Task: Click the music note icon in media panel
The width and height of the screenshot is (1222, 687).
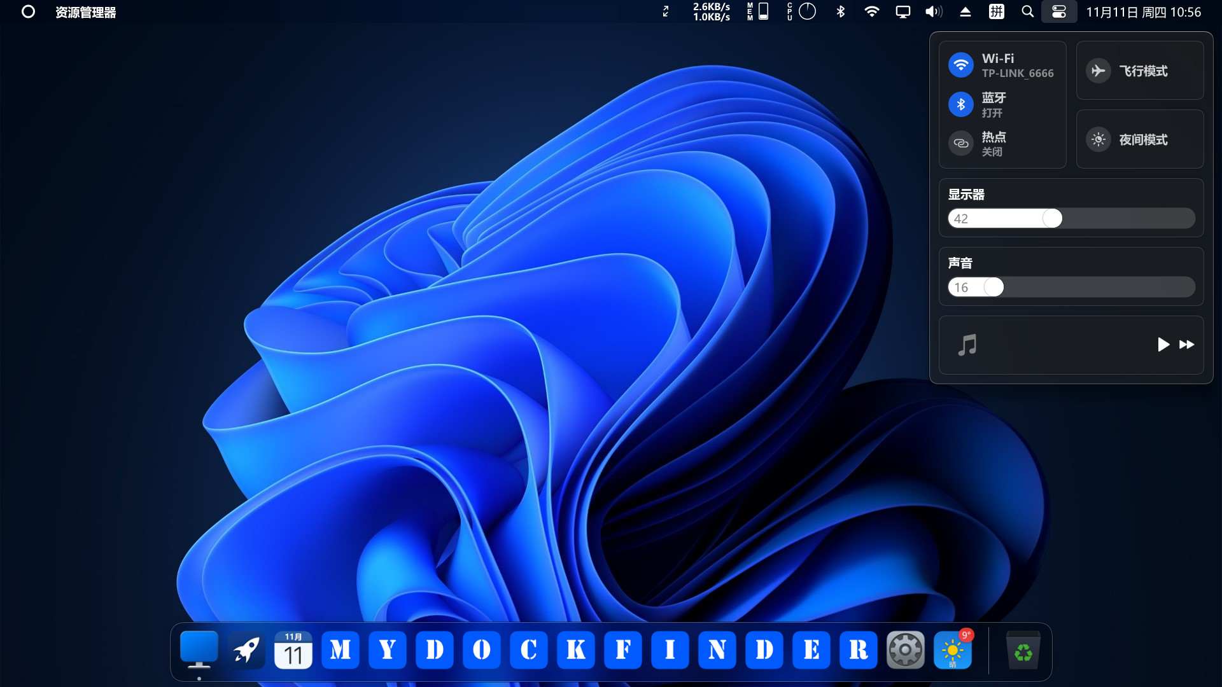Action: pos(968,345)
